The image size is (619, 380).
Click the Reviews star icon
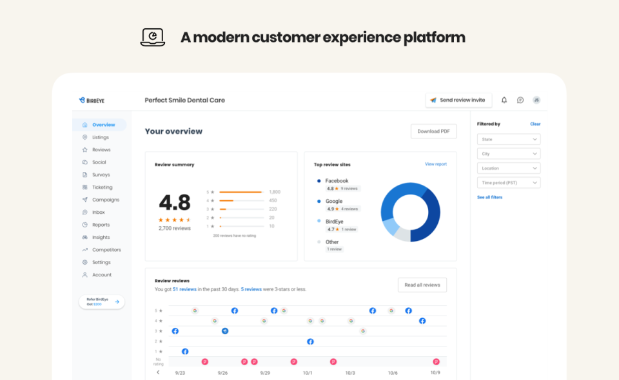point(84,150)
